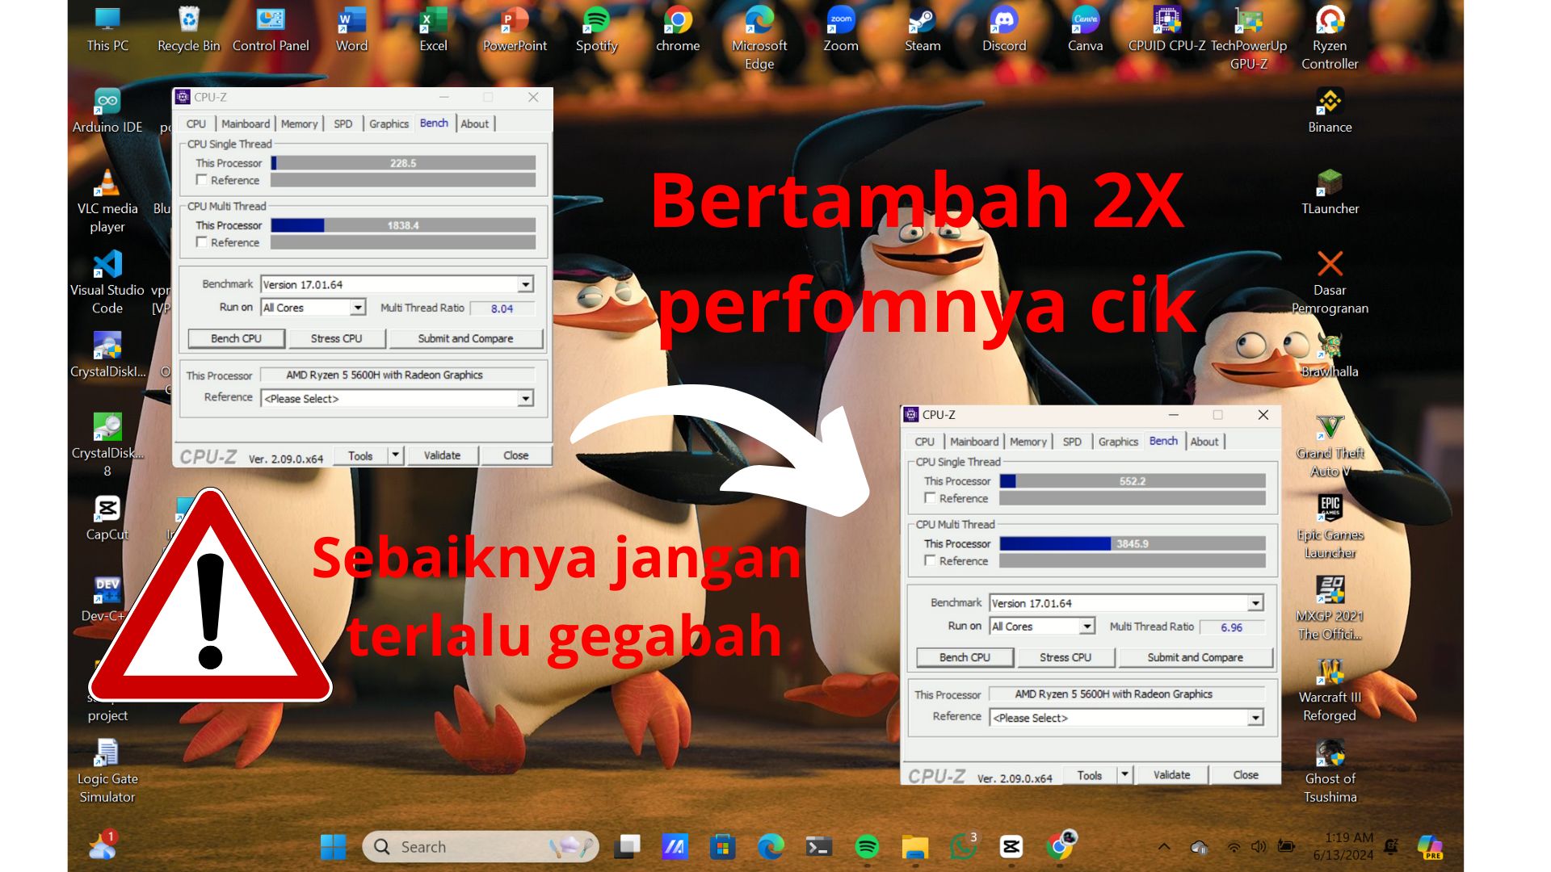
Task: Launch Arduino IDE shortcut
Action: pos(107,103)
